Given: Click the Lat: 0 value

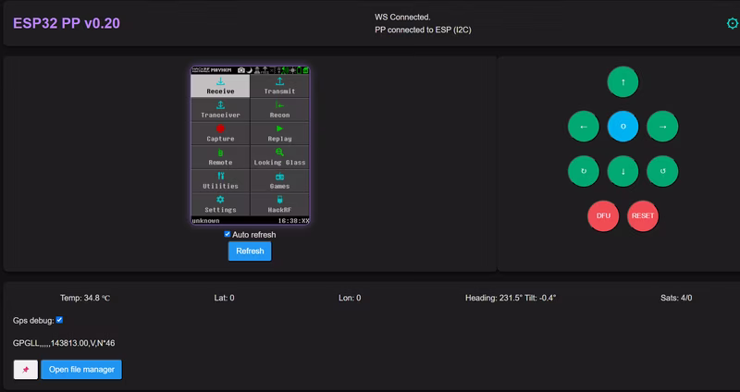Looking at the screenshot, I should click(x=224, y=298).
